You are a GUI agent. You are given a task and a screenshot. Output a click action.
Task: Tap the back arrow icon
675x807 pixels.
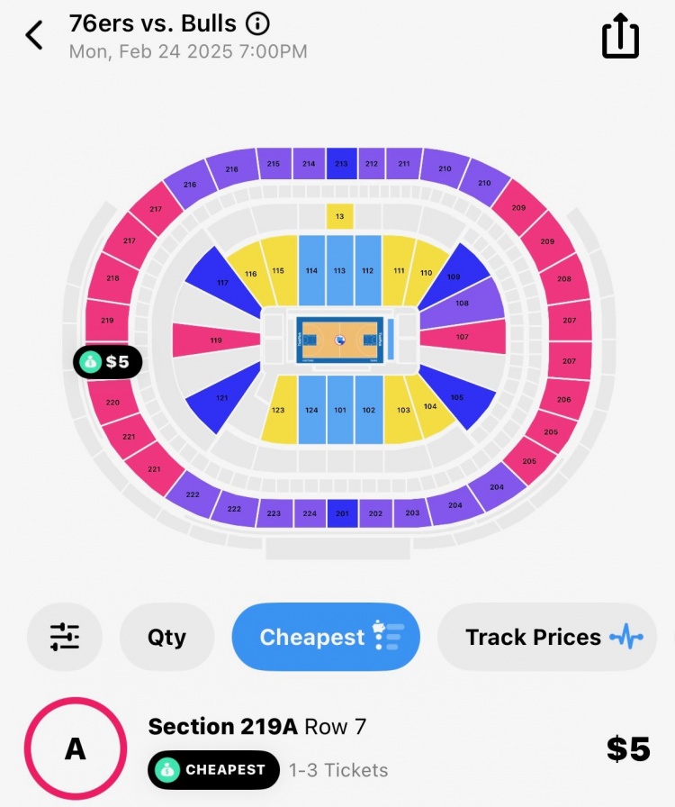[x=35, y=36]
